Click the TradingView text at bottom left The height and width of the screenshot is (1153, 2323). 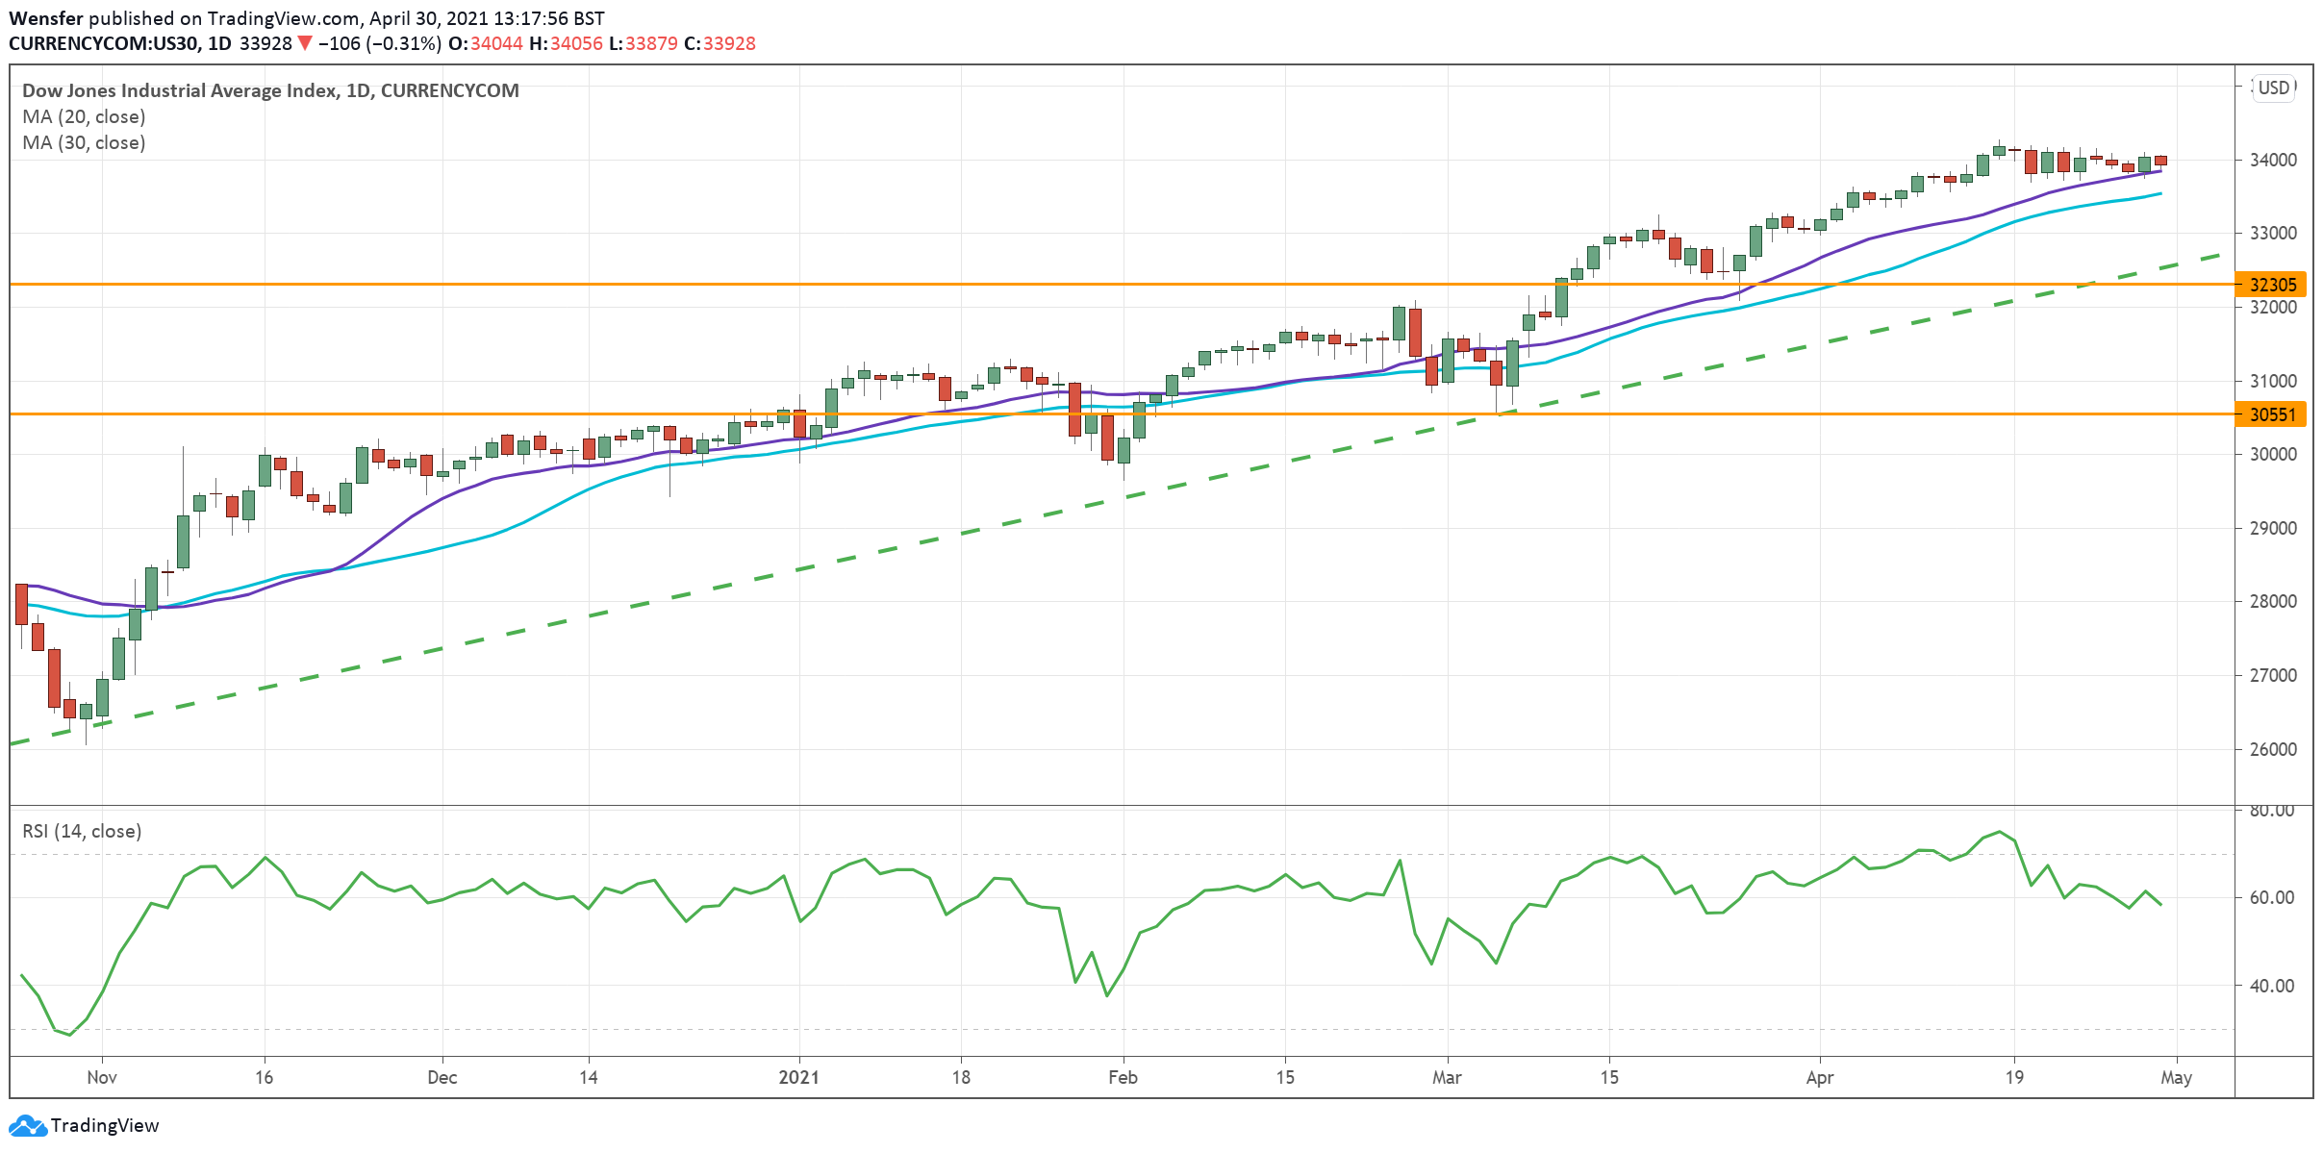click(x=105, y=1125)
